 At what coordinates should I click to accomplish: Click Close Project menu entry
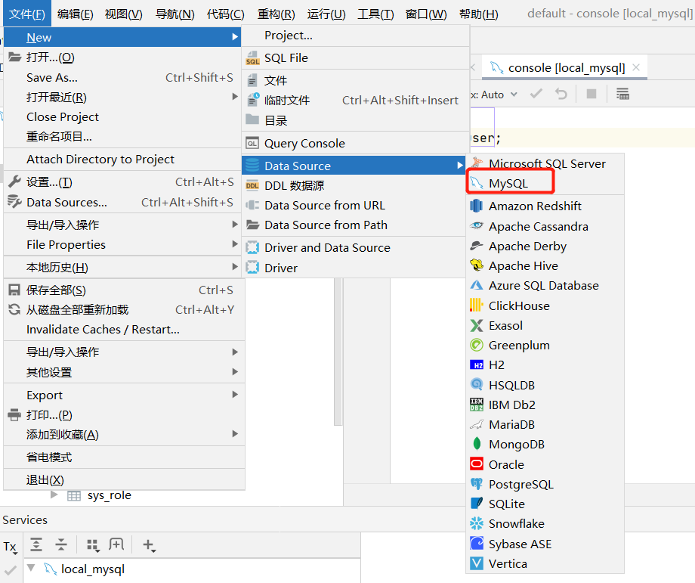pyautogui.click(x=122, y=116)
